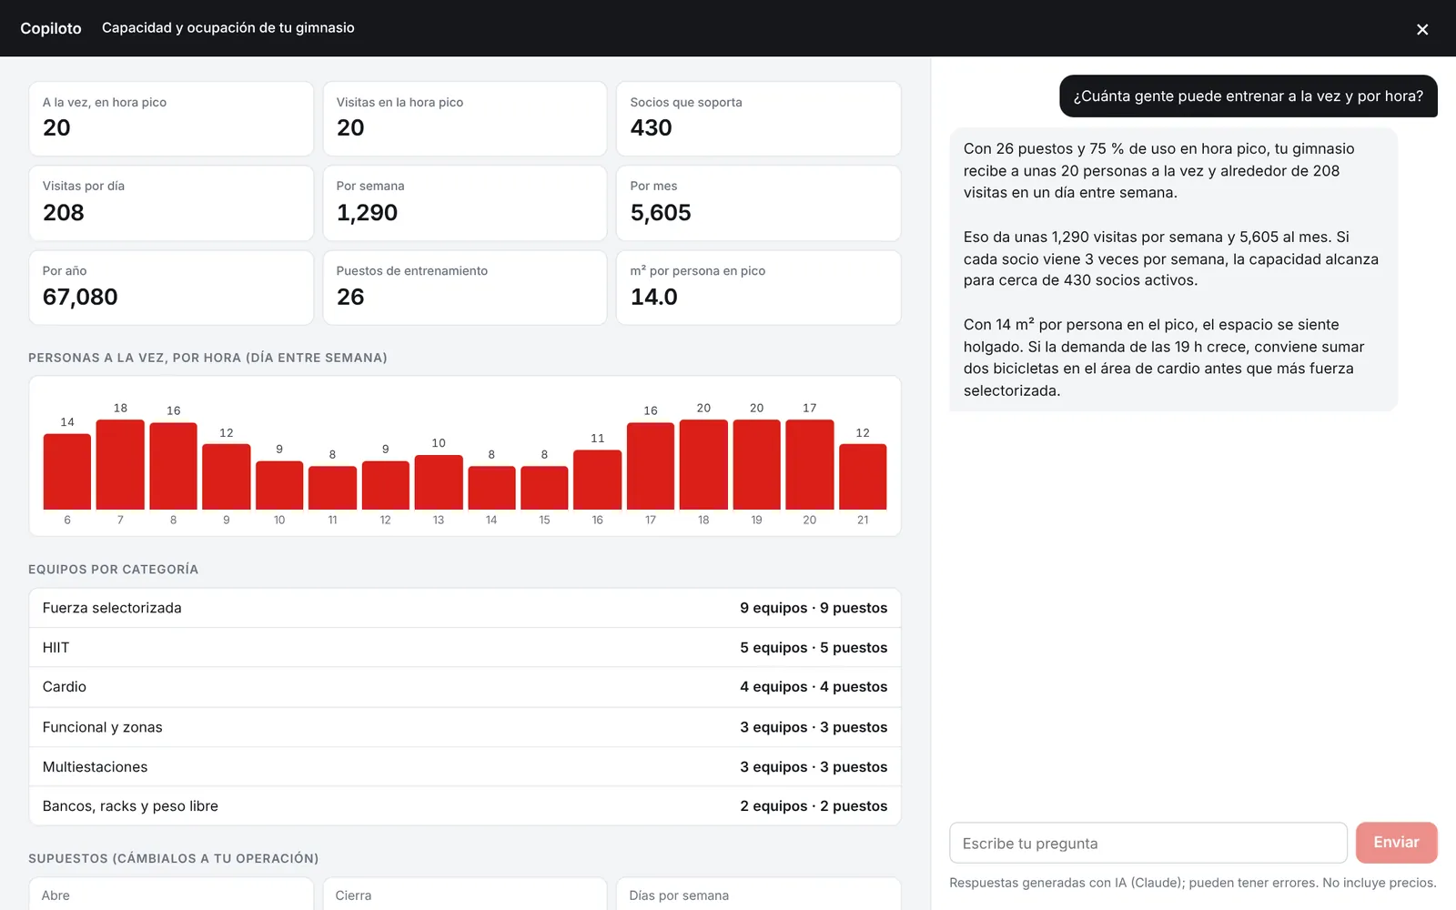Select the HIIT equipment row

click(x=465, y=648)
